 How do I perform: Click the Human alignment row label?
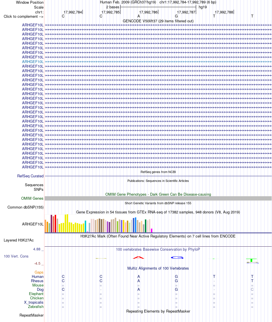38,277
